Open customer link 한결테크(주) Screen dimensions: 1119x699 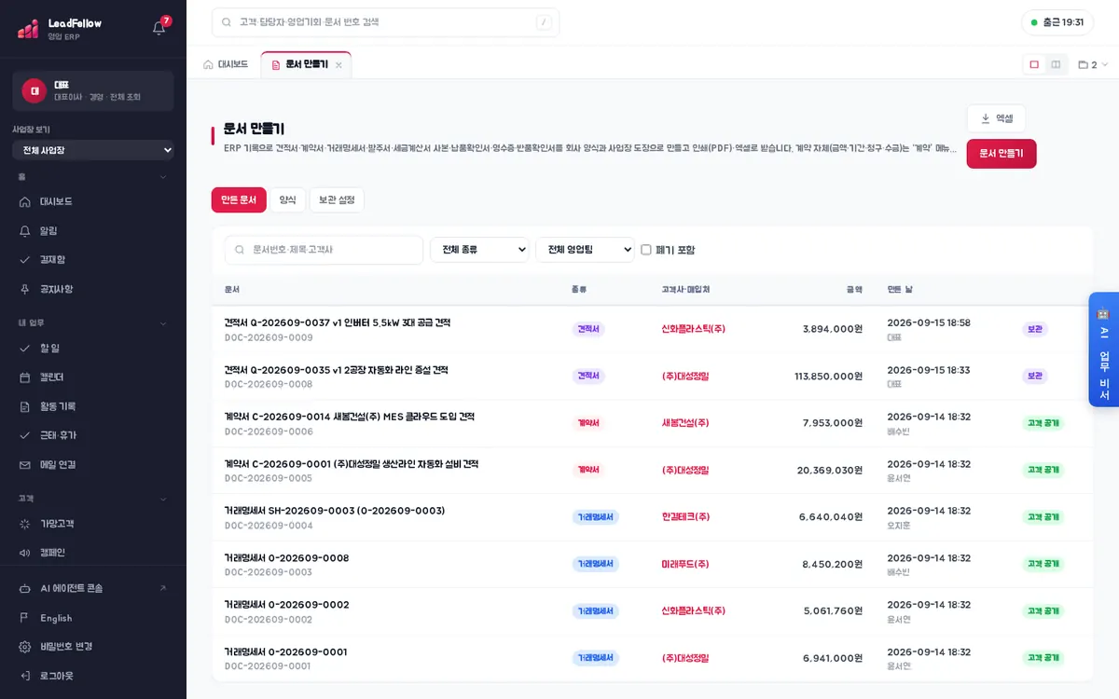(x=685, y=517)
